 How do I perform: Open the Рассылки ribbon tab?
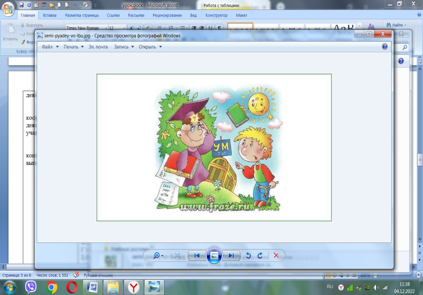[x=136, y=15]
